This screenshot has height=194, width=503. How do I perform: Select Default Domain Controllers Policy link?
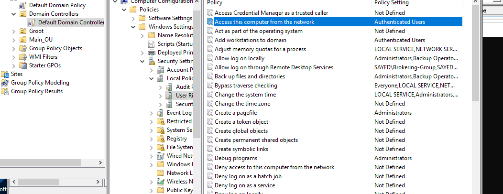[71, 22]
